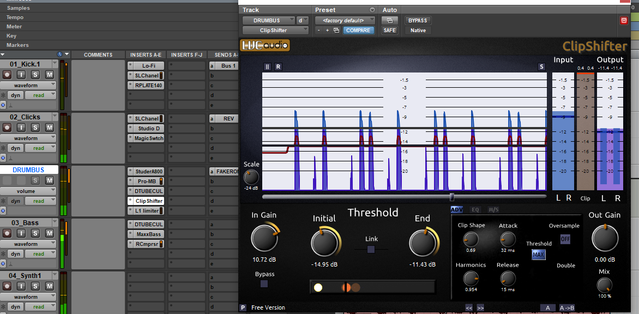
Task: Select the Meter ruler row
Action: click(x=119, y=27)
